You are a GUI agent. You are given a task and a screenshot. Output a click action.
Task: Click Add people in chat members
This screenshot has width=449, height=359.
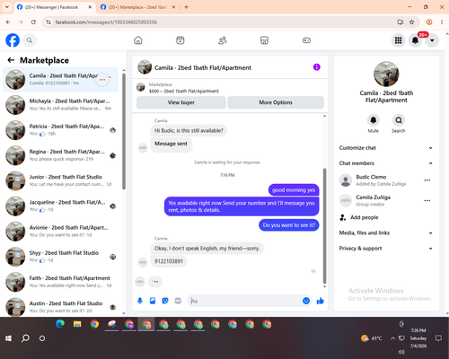coord(365,217)
